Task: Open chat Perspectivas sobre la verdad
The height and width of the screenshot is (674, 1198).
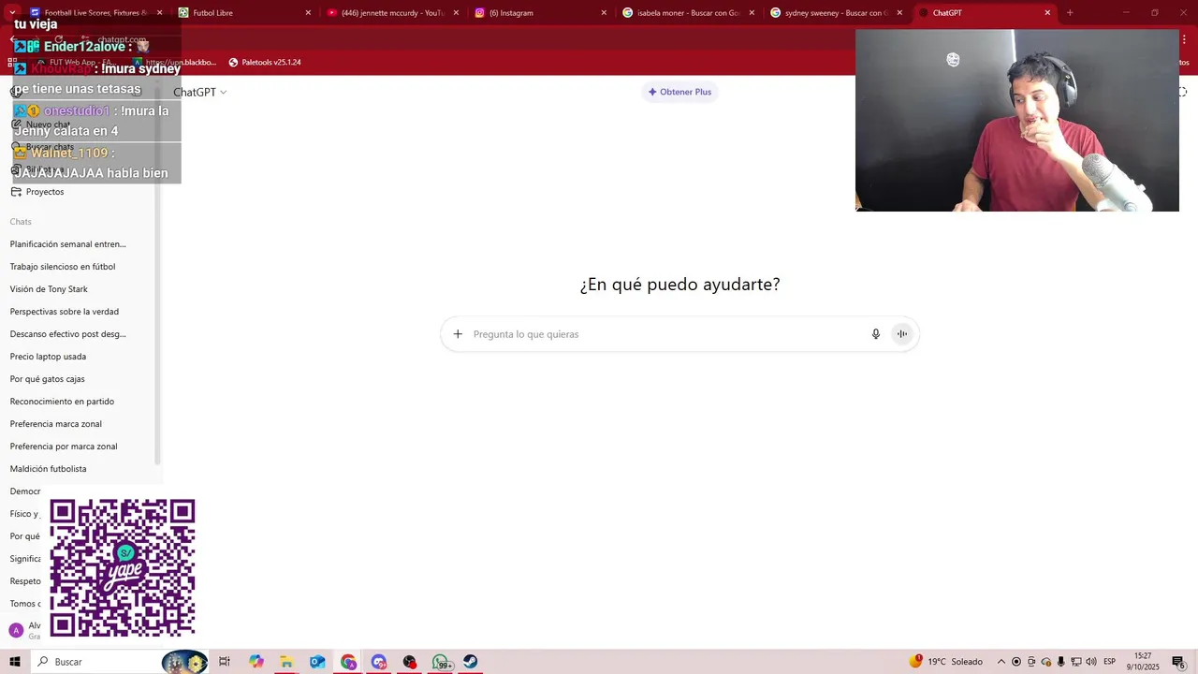Action: pos(65,312)
